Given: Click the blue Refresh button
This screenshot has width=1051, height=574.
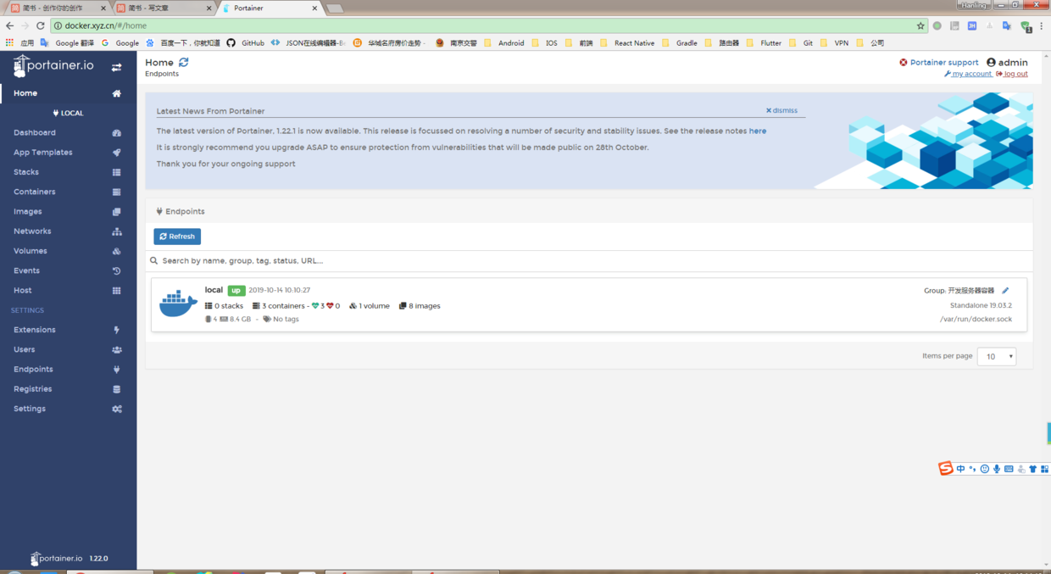Looking at the screenshot, I should [177, 237].
